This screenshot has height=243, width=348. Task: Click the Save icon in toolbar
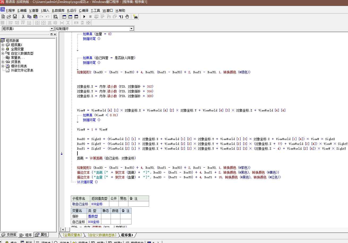click(x=15, y=16)
